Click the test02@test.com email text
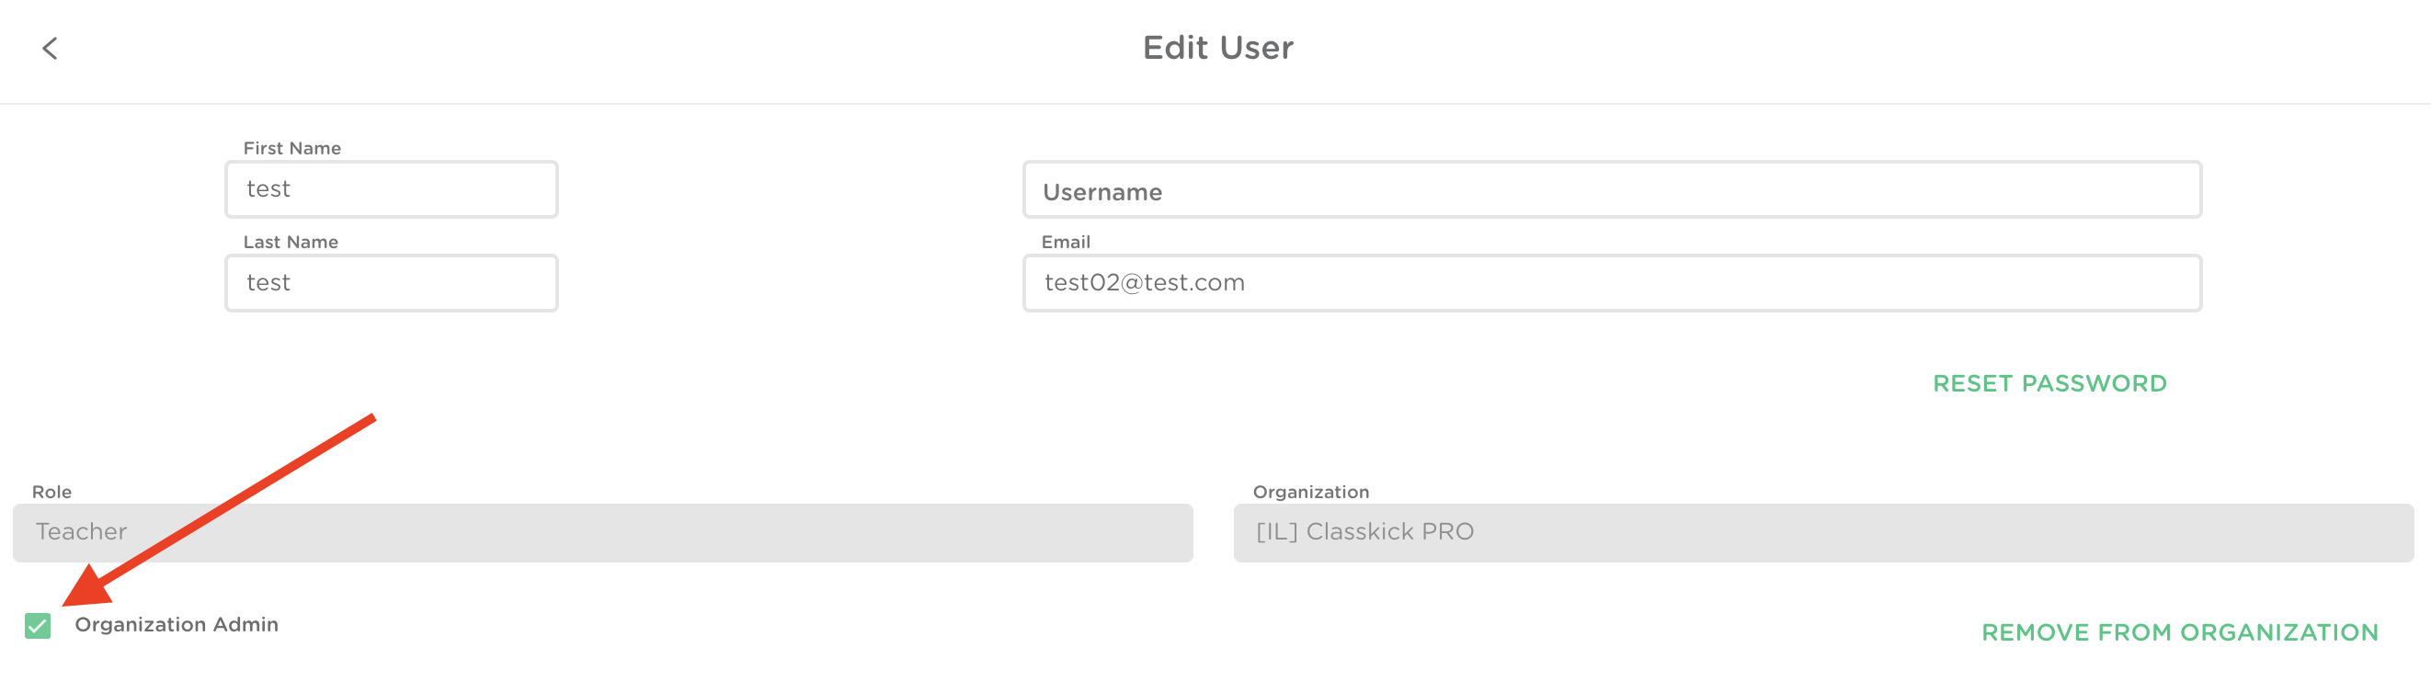2431x693 pixels. coord(1144,283)
